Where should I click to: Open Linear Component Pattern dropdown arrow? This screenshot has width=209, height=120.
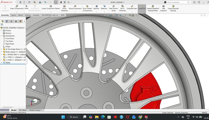click(51, 12)
